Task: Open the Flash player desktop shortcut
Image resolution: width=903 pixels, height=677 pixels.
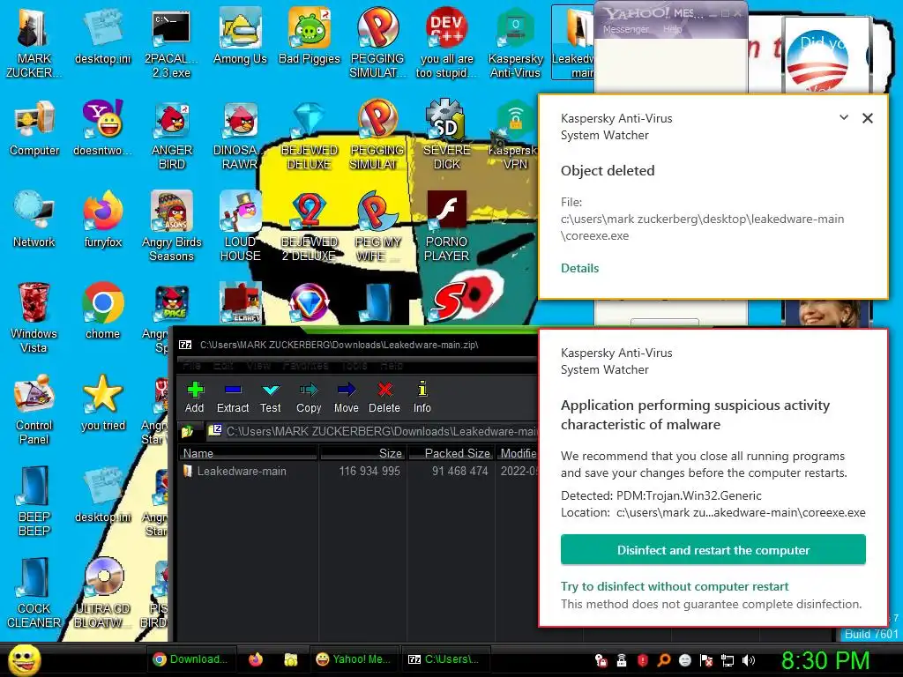Action: [446, 227]
